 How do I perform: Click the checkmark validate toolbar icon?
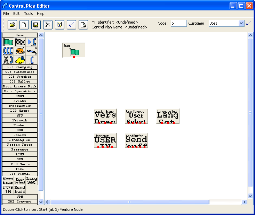pyautogui.click(x=71, y=25)
